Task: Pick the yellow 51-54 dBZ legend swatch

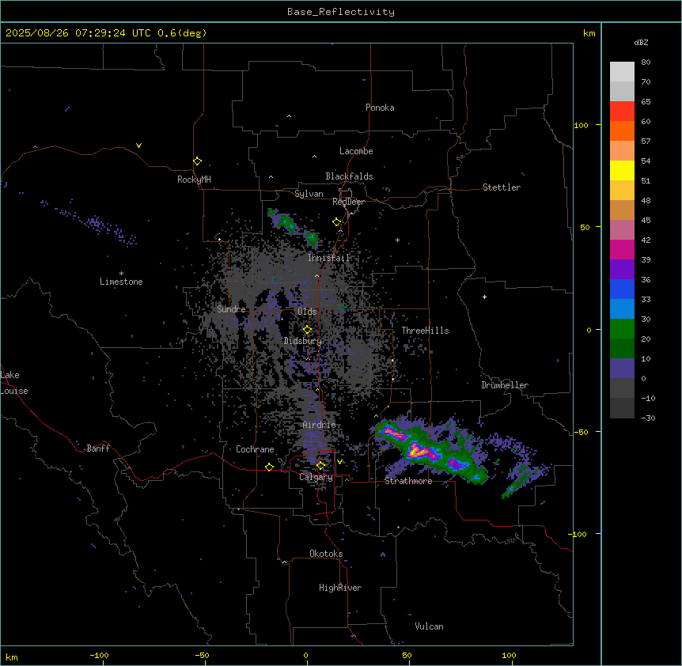Action: [x=622, y=170]
